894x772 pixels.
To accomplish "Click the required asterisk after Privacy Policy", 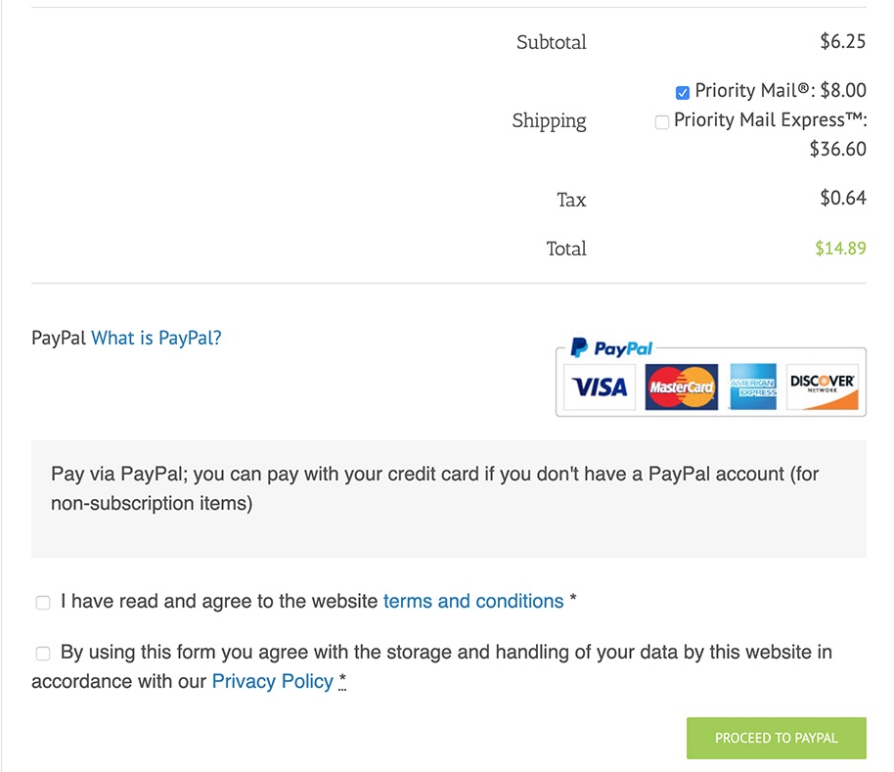I will coord(342,680).
